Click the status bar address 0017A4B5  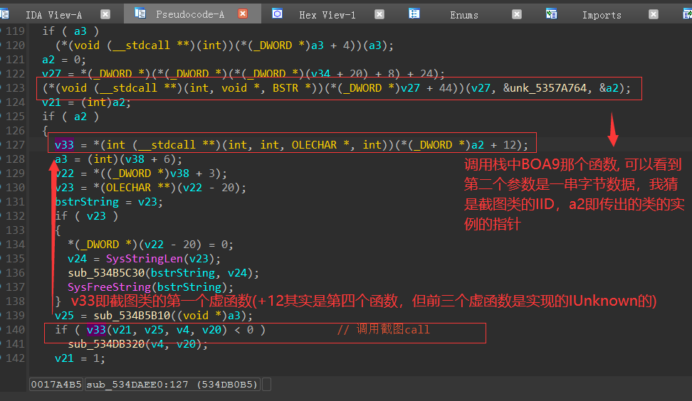click(x=56, y=384)
